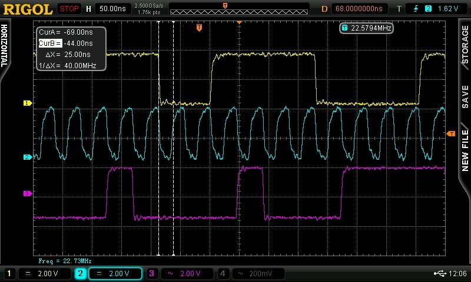The image size is (471, 282).
Task: Click the cursor A dashed vertical line
Action: coord(158,138)
